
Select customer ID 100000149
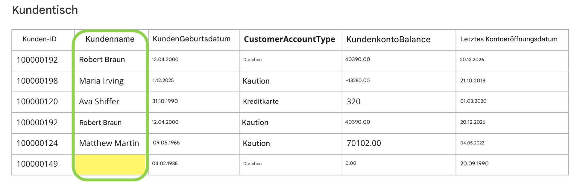click(x=37, y=164)
